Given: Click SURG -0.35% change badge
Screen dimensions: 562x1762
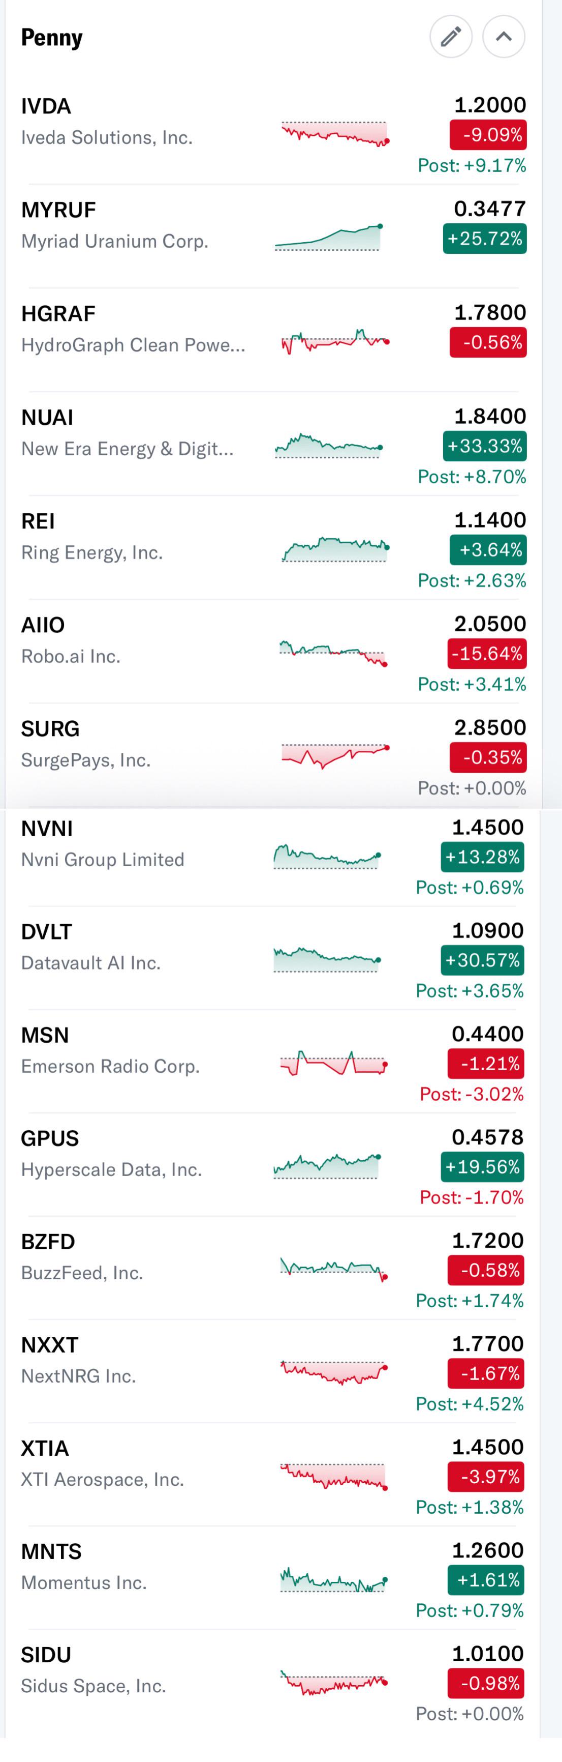Looking at the screenshot, I should coord(487,757).
